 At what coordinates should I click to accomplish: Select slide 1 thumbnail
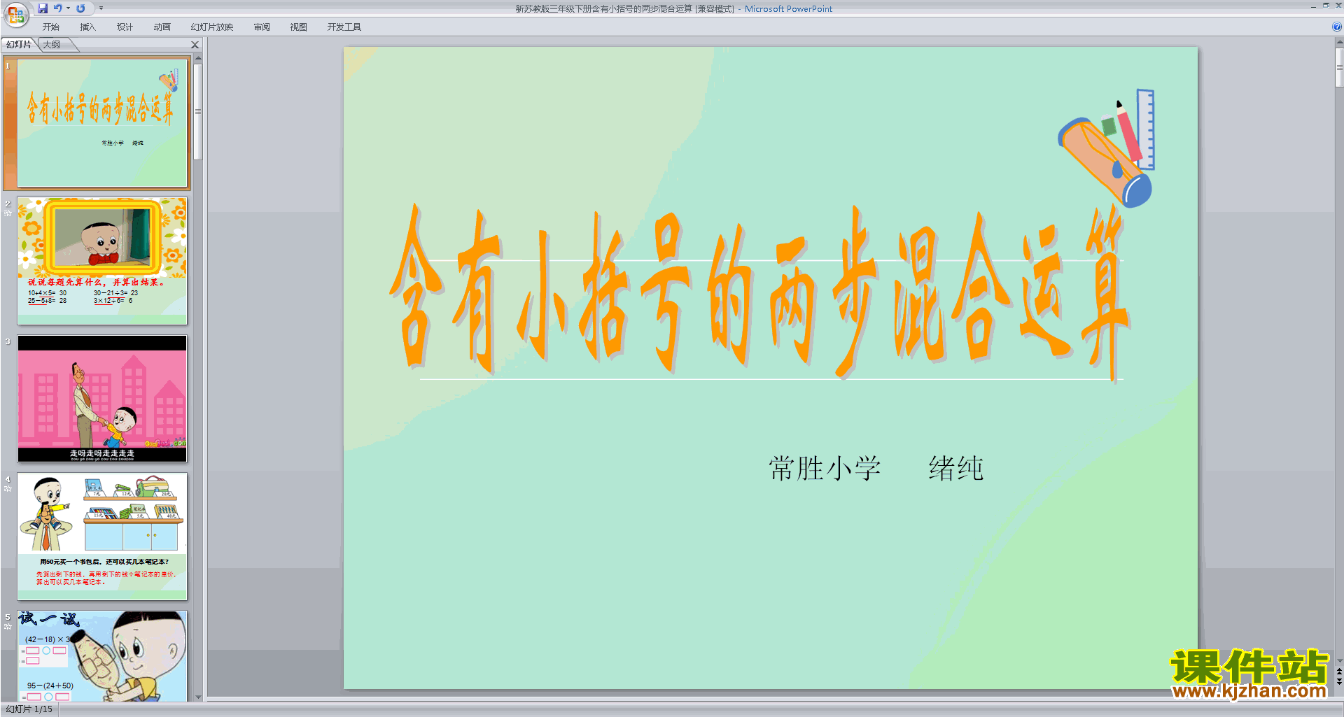click(102, 123)
